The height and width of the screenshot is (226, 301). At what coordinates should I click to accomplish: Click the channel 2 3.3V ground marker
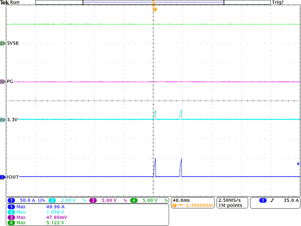(3, 120)
